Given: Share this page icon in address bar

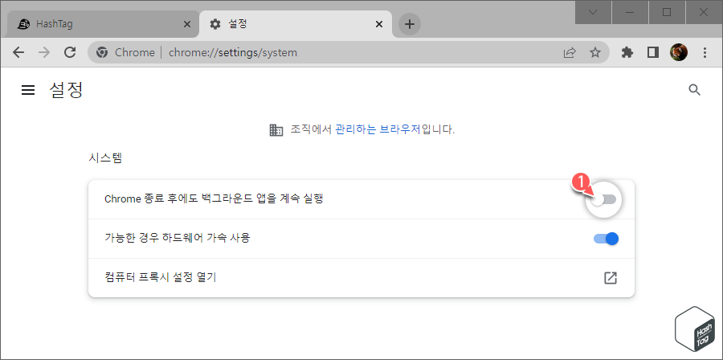Looking at the screenshot, I should (570, 52).
